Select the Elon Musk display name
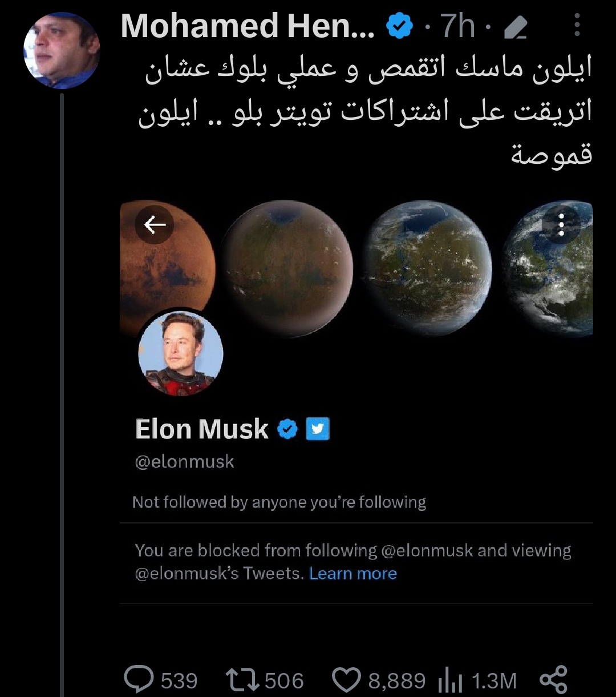The width and height of the screenshot is (616, 697). point(202,429)
